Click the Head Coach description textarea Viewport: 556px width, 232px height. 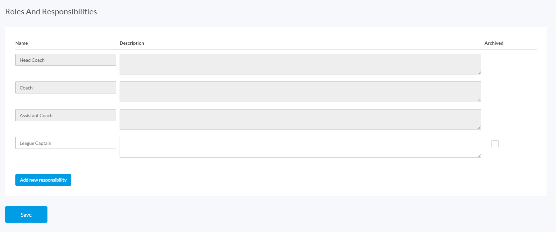tap(300, 64)
